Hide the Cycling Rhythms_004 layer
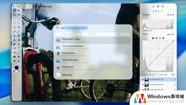 pyautogui.click(x=143, y=79)
